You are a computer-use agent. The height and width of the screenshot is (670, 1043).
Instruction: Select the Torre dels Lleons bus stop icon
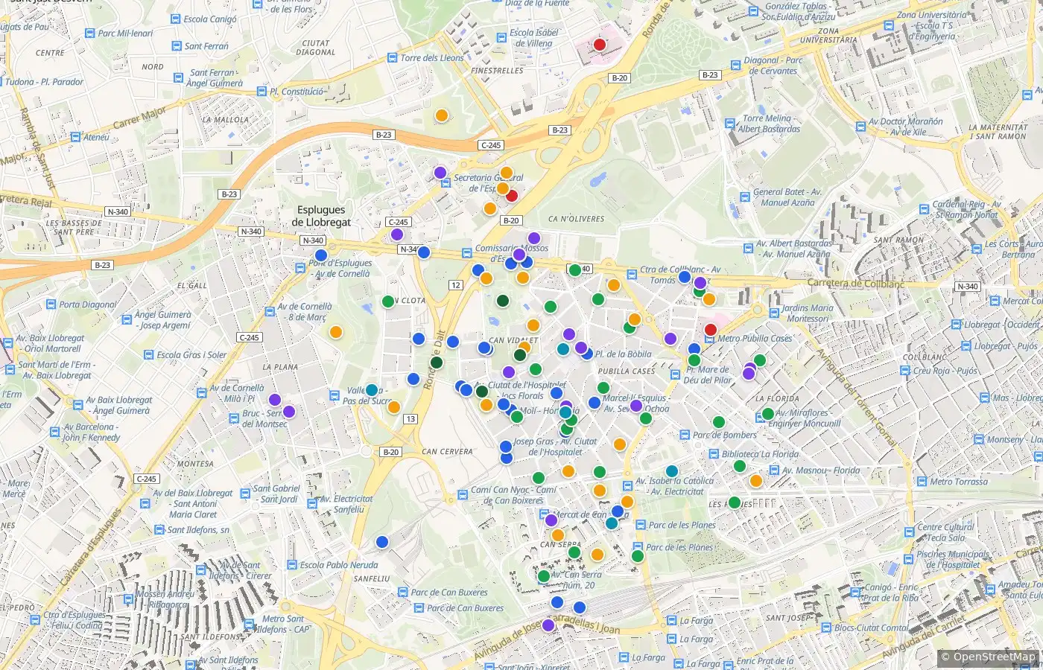[x=393, y=58]
